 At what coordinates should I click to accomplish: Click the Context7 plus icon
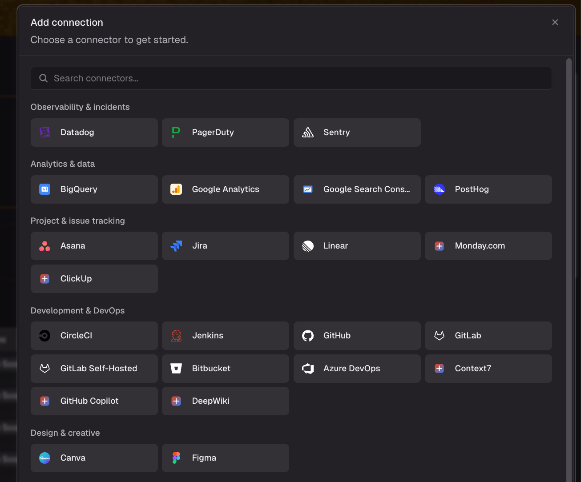pos(440,369)
